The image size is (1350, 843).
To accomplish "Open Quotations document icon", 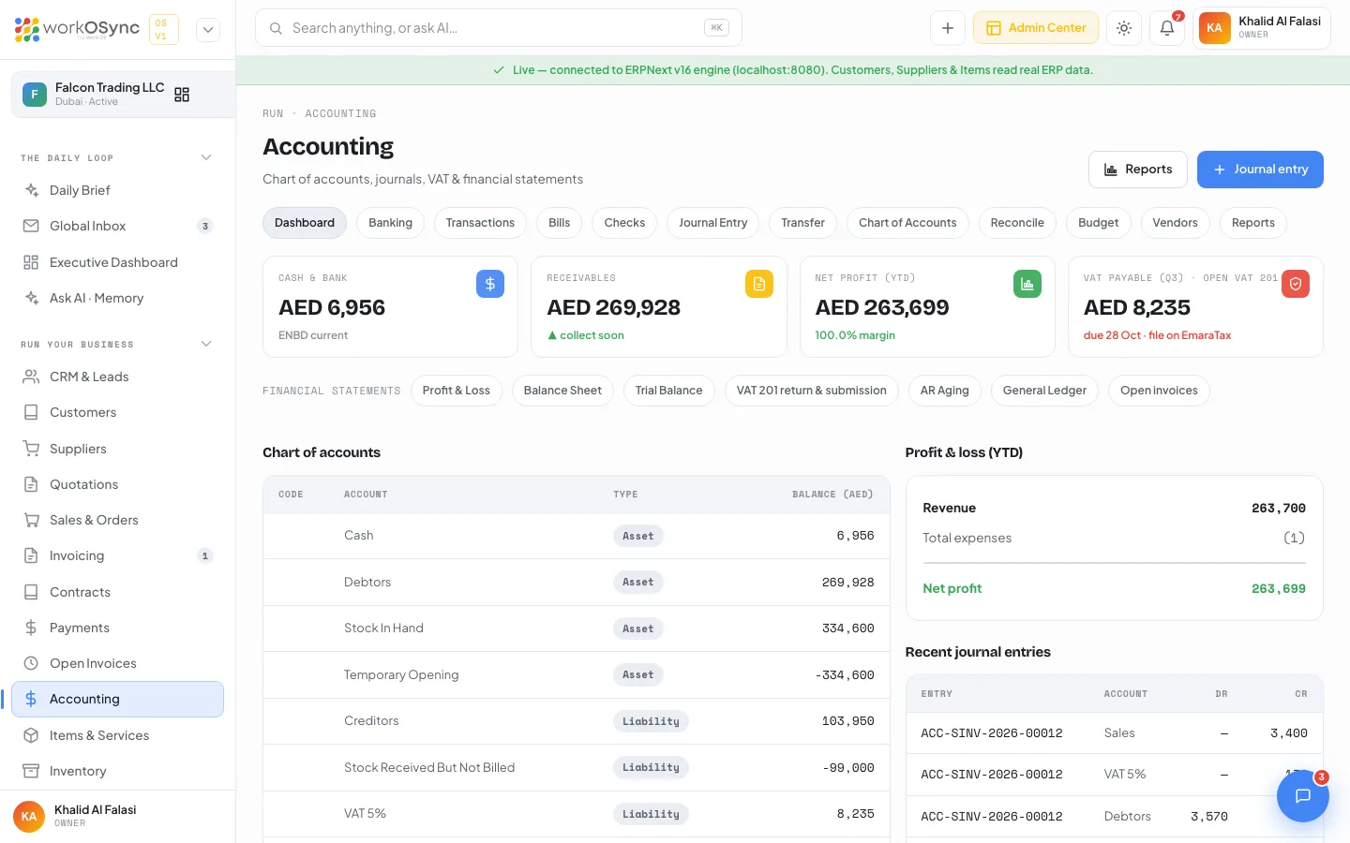I will tap(31, 484).
